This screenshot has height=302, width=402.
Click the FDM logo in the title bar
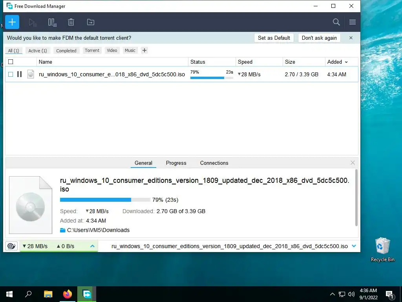[10, 6]
